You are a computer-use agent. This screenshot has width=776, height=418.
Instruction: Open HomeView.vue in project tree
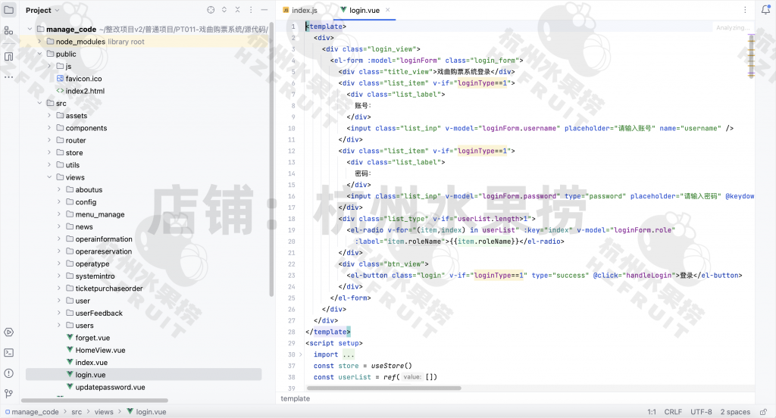(100, 350)
